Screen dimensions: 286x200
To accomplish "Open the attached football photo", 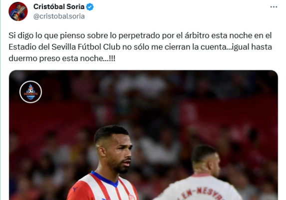I will tap(143, 135).
